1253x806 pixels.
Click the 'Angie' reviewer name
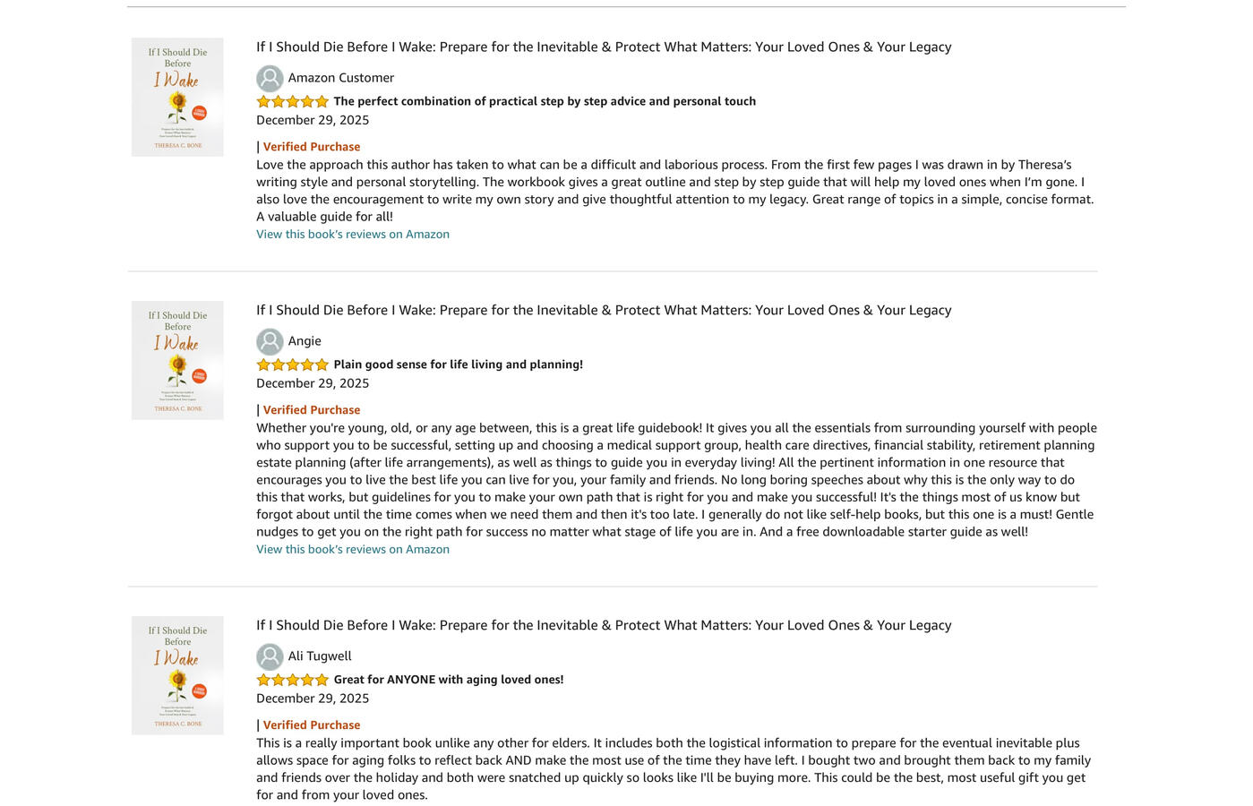click(305, 341)
